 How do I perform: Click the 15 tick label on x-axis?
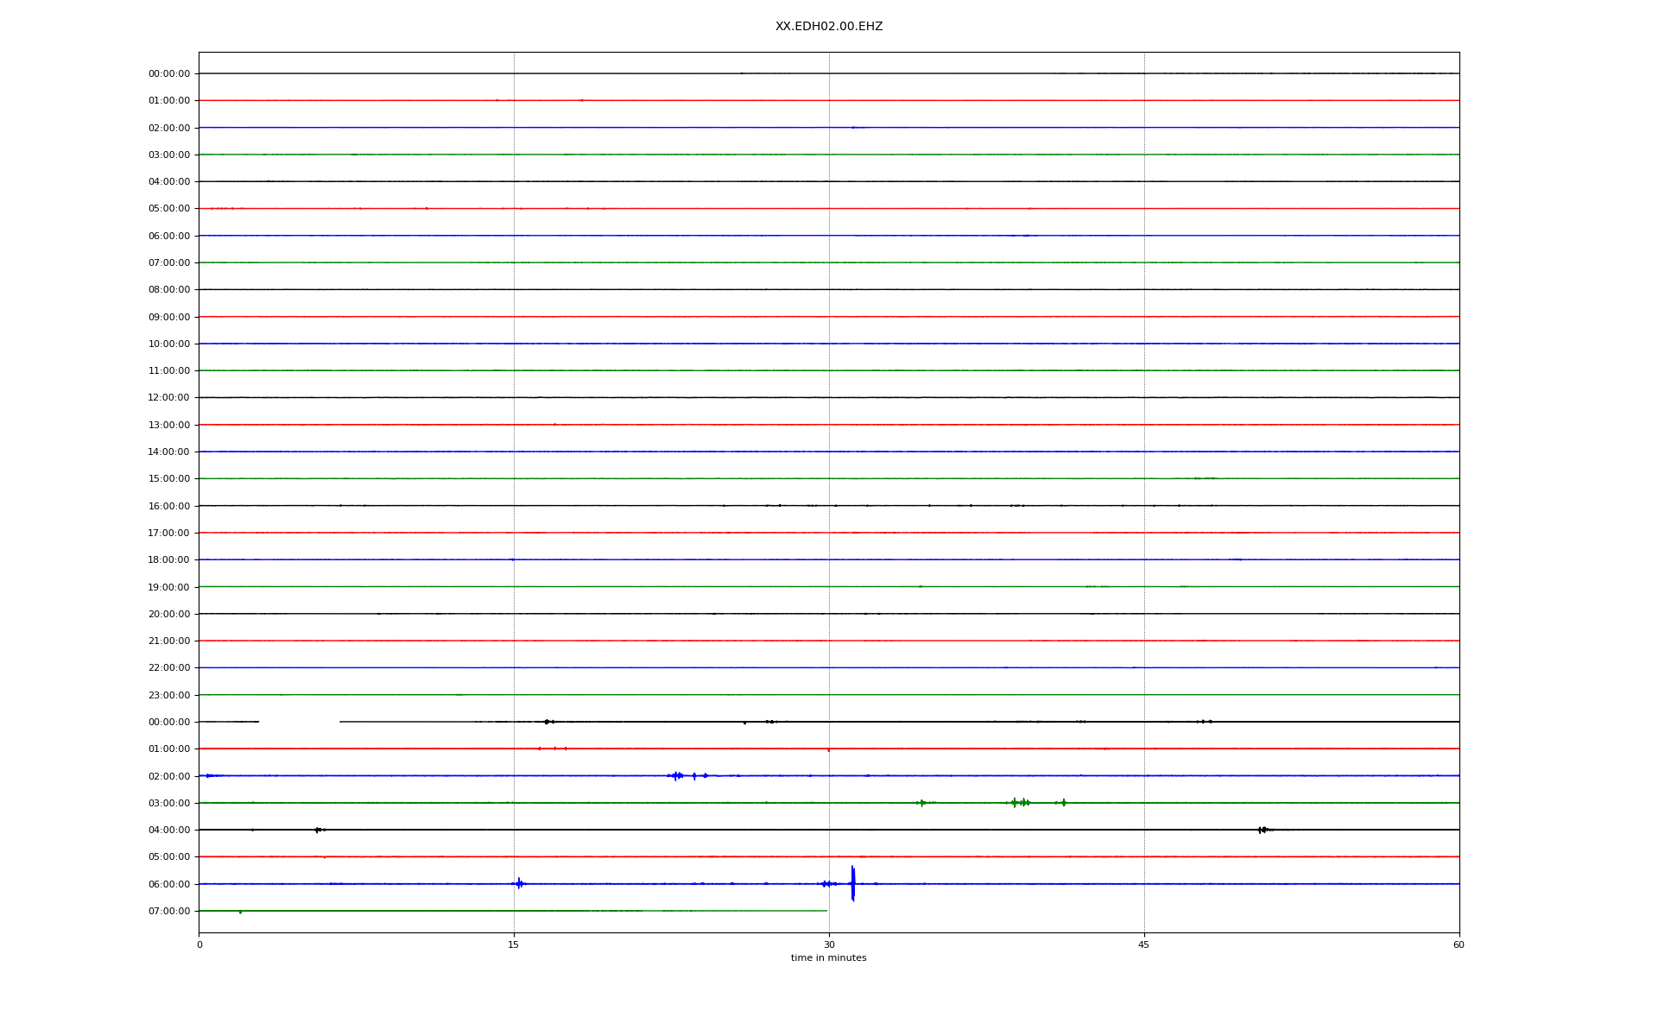coord(514,944)
